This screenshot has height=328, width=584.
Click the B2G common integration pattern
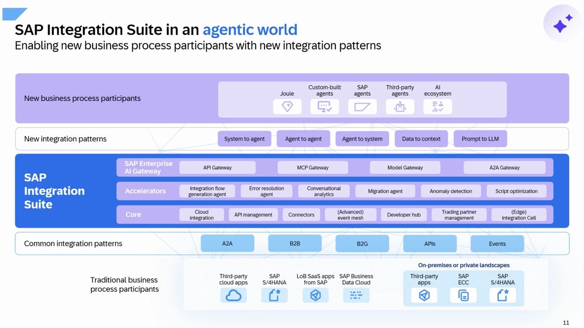coord(362,244)
